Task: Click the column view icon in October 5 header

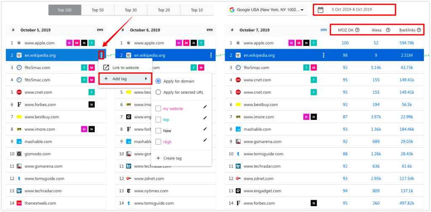Action: [100, 30]
